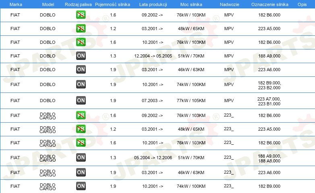Click the ON icon for 77kW / 105KM Doblo

click(x=81, y=100)
